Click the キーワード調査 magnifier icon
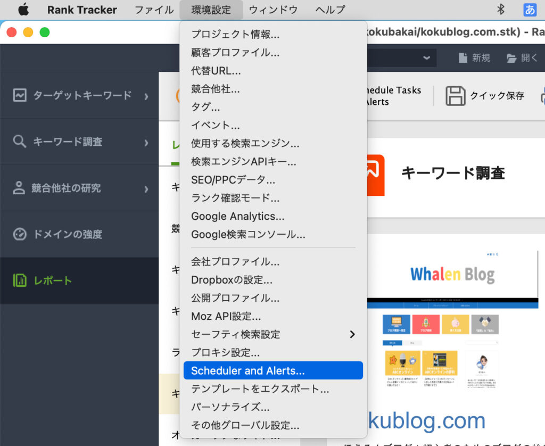Viewport: 545px width, 446px height. coord(20,142)
